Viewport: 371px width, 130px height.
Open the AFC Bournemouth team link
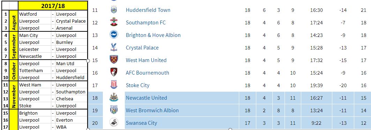pos(147,73)
